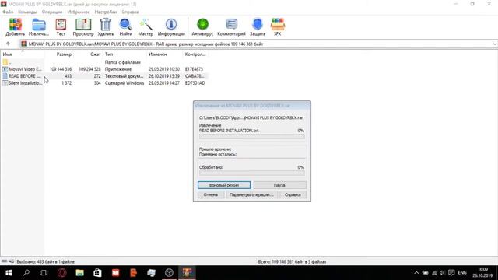498x280 pixels.
Task: Open the Комментарий tool
Action: [x=231, y=27]
